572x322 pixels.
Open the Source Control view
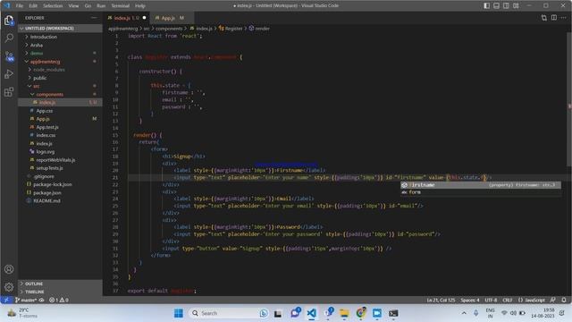(9, 55)
